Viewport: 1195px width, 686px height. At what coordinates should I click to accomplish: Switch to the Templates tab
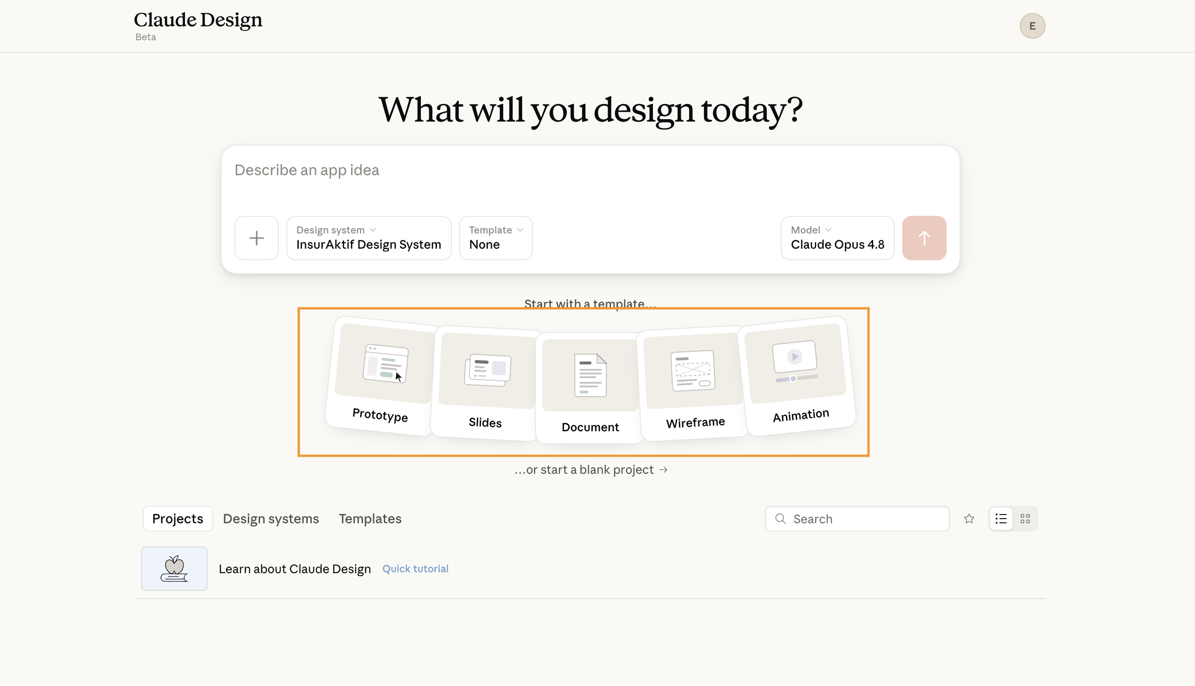pos(370,518)
